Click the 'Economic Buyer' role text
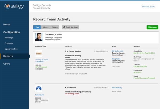Screen dimensions: 160x109 coord(117,55)
